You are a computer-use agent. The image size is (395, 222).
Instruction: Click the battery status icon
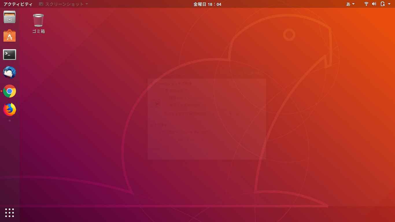[x=383, y=4]
